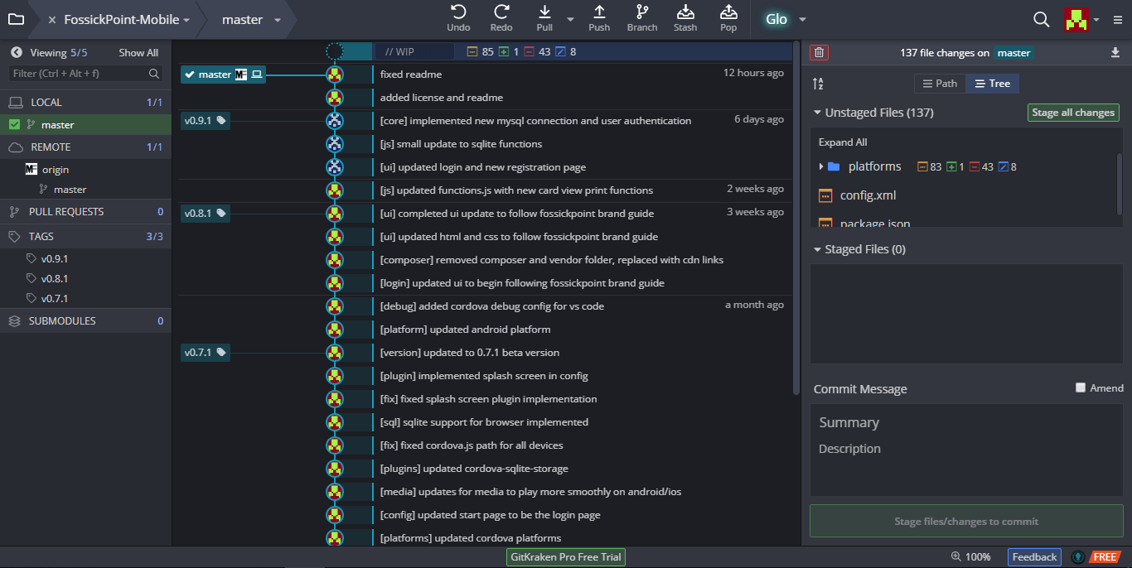
Task: Click commit avatar for 'fixed readme'
Action: tap(335, 75)
